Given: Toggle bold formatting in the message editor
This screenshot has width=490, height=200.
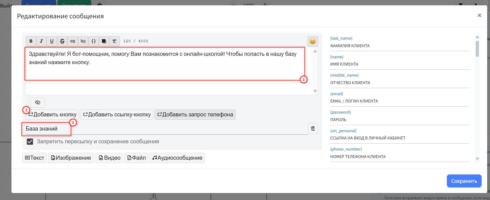Looking at the screenshot, I should [x=31, y=41].
